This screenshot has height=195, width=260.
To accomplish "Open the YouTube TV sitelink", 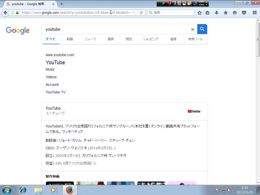I will tap(56, 92).
